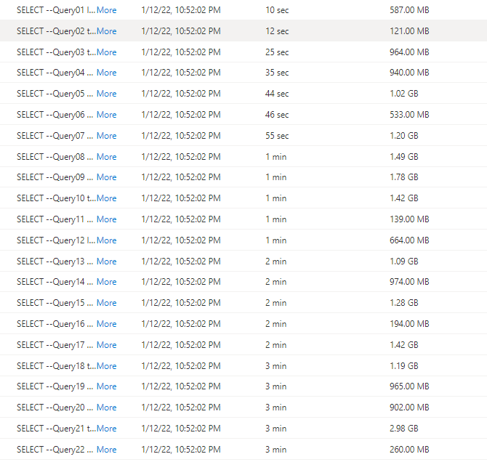
Task: Open More link on Query03 row
Action: (106, 52)
